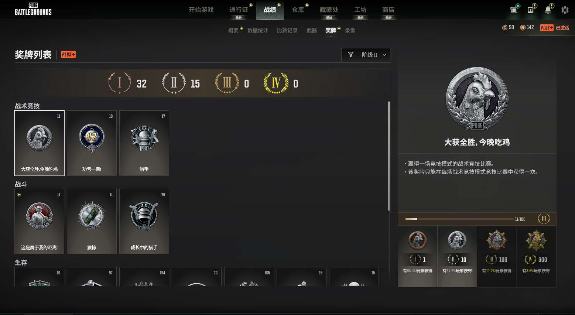Click the news page icon in top bar
This screenshot has height=315, width=575.
click(531, 10)
